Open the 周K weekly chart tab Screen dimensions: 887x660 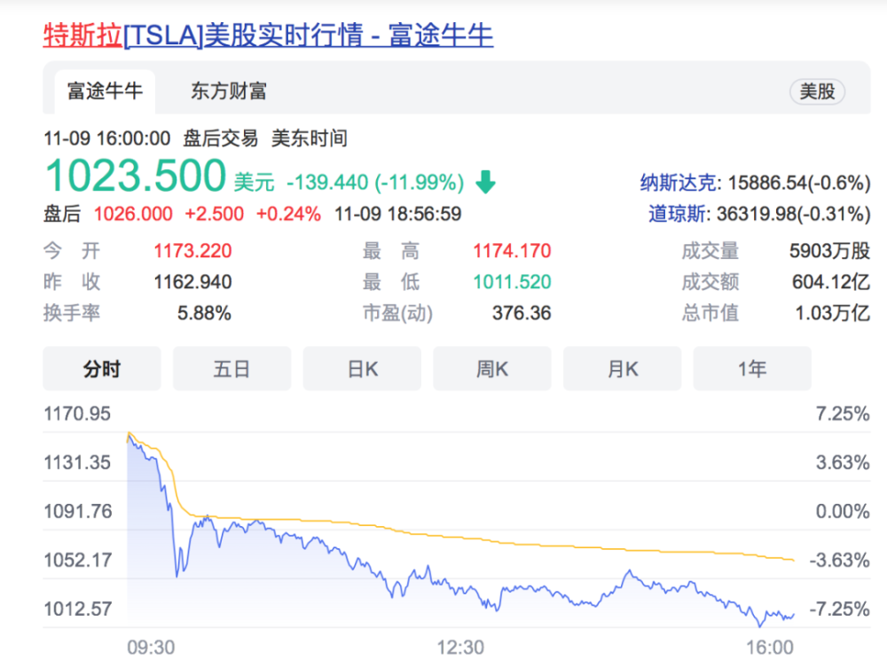[x=492, y=369]
